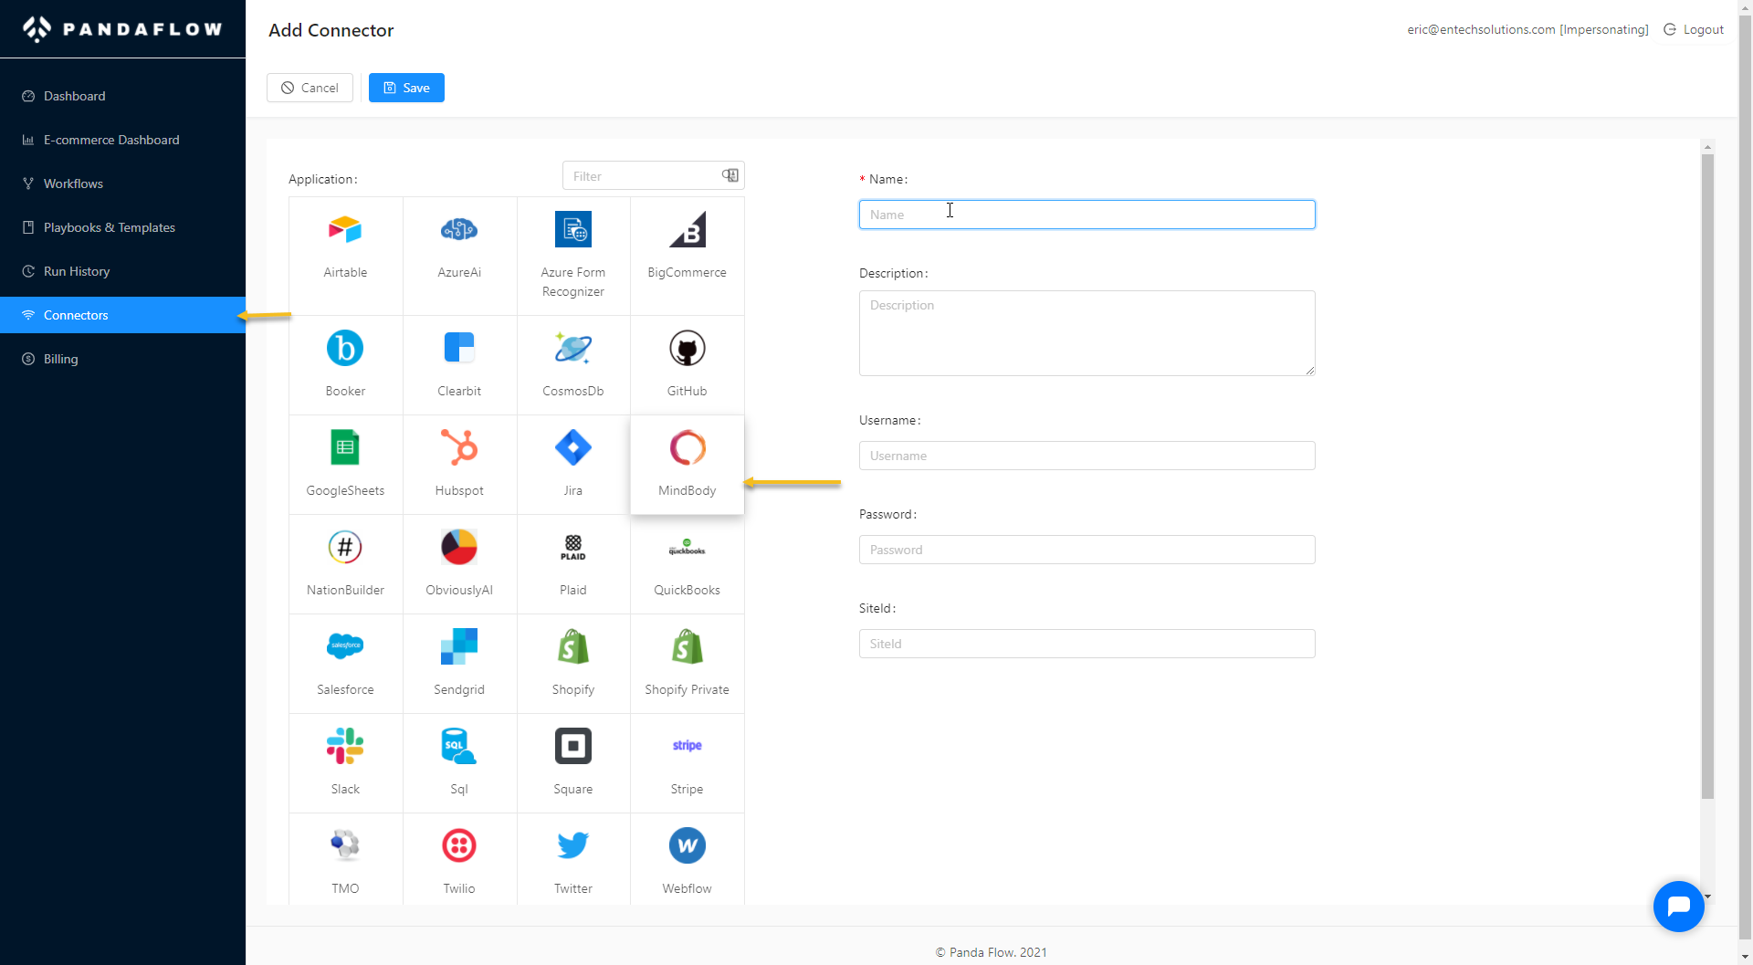Pick the Twitter connector
1753x965 pixels.
pos(573,860)
